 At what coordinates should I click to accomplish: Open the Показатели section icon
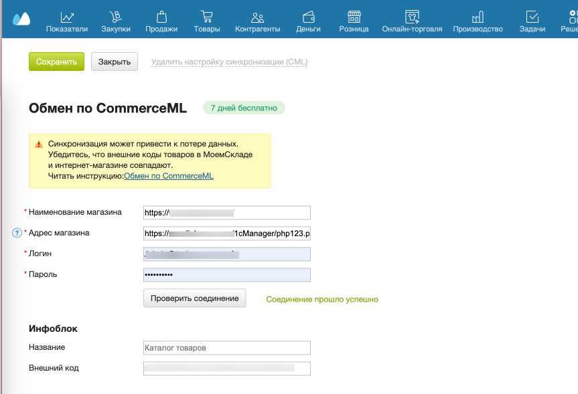pyautogui.click(x=67, y=17)
